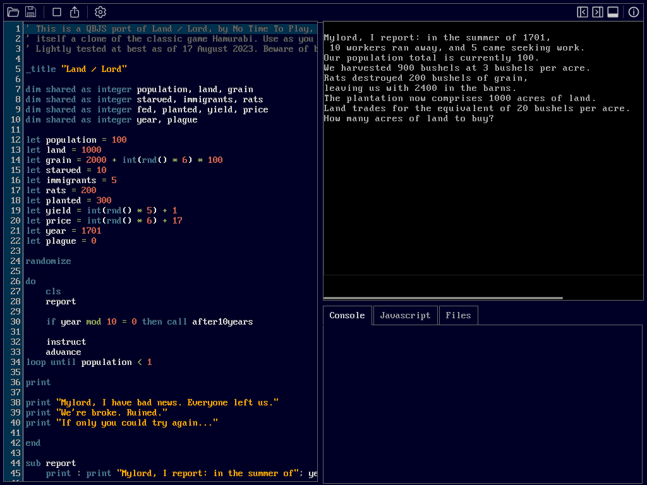Image resolution: width=647 pixels, height=485 pixels.
Task: Click the "let price = int(rnd() * 6) + 17" line
Action: [104, 220]
